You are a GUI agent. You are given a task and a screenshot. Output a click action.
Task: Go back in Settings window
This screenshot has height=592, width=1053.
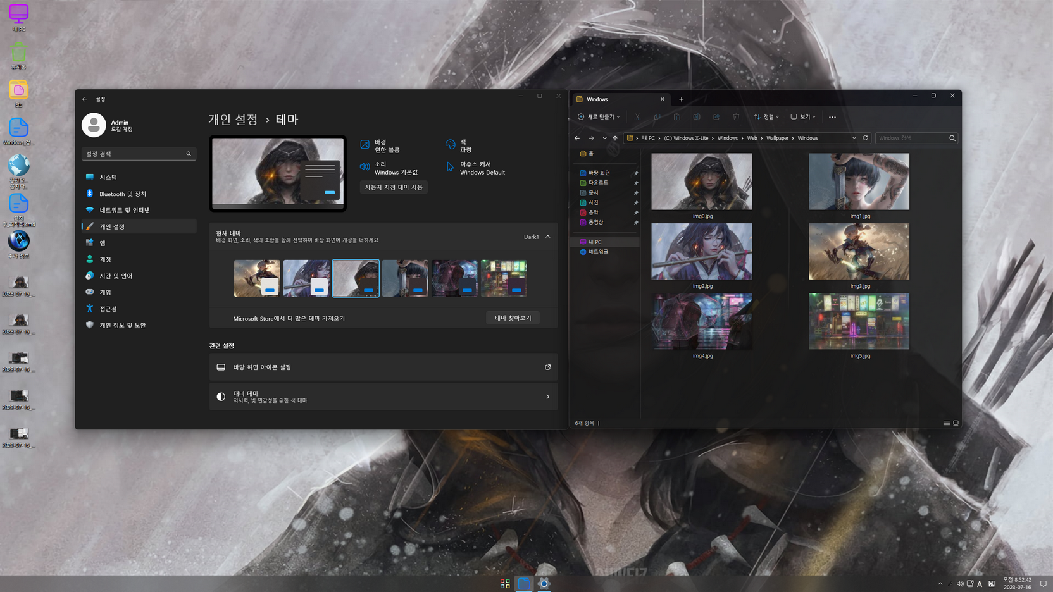pos(85,99)
